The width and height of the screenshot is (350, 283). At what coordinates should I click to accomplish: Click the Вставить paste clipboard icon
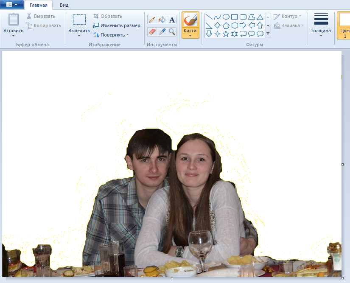[x=14, y=20]
